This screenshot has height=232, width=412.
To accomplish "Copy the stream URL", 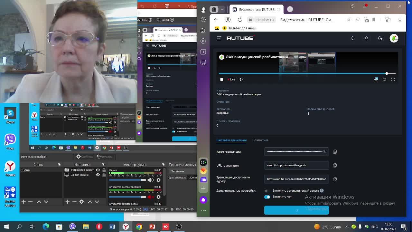I will (x=335, y=165).
